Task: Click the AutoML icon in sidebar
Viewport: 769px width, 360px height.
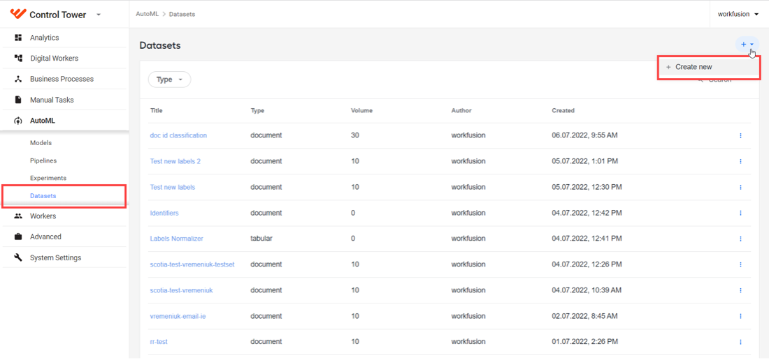Action: coord(19,121)
